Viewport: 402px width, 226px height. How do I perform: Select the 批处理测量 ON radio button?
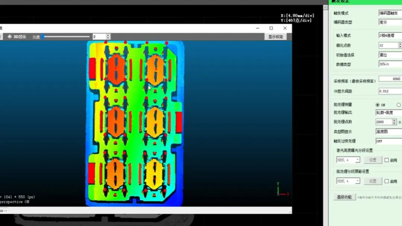[x=378, y=105]
